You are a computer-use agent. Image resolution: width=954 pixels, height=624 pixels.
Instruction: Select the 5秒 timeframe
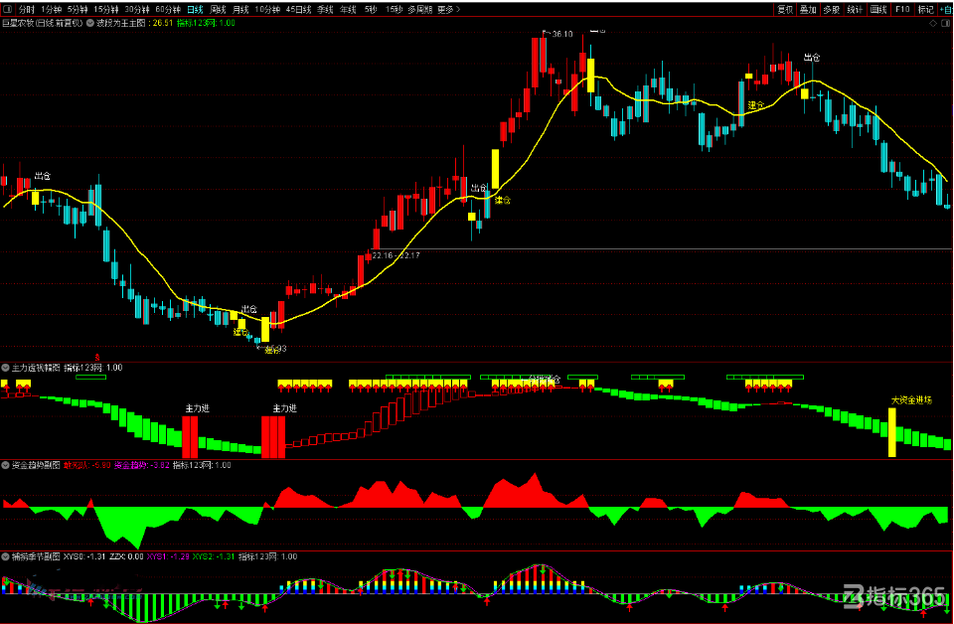coord(371,9)
